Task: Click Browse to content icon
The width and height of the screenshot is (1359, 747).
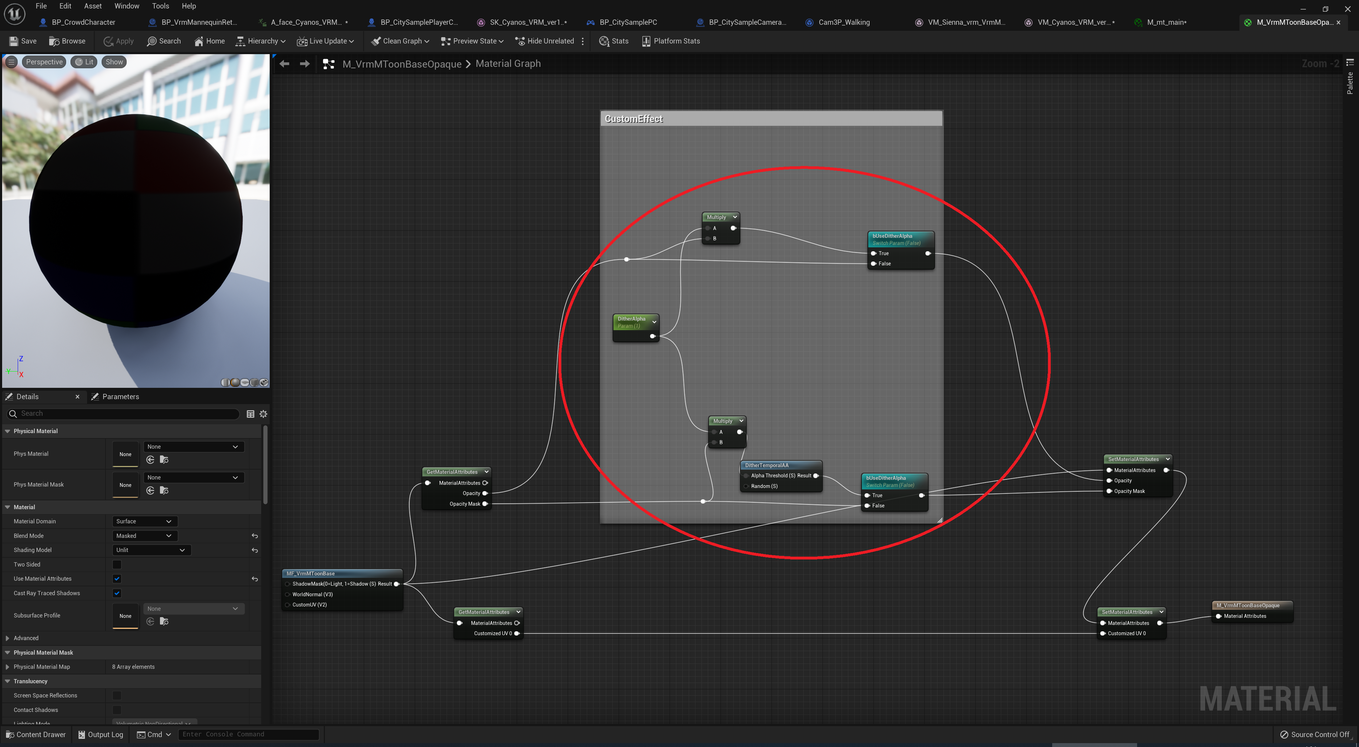Action: 54,41
